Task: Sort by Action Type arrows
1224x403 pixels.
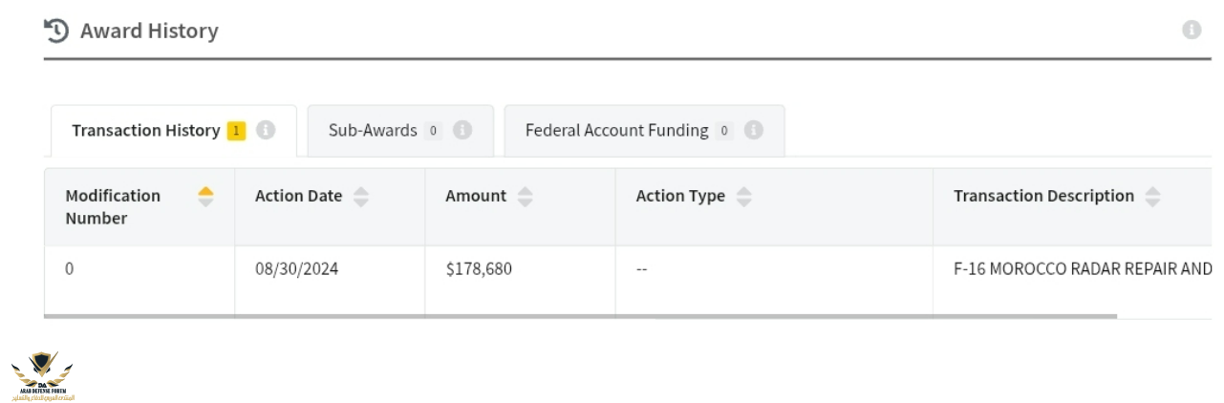Action: [x=743, y=197]
